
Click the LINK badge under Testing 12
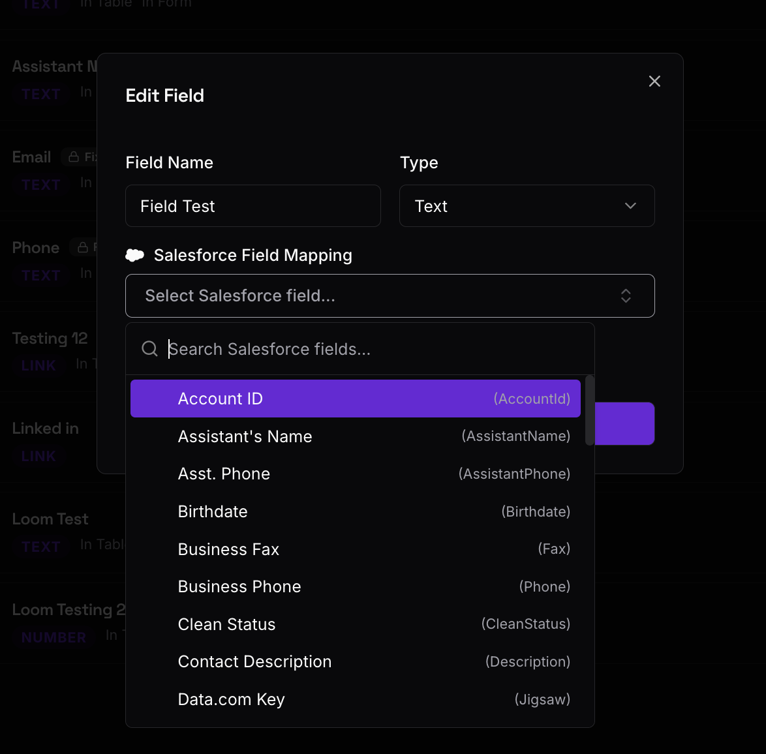coord(37,365)
